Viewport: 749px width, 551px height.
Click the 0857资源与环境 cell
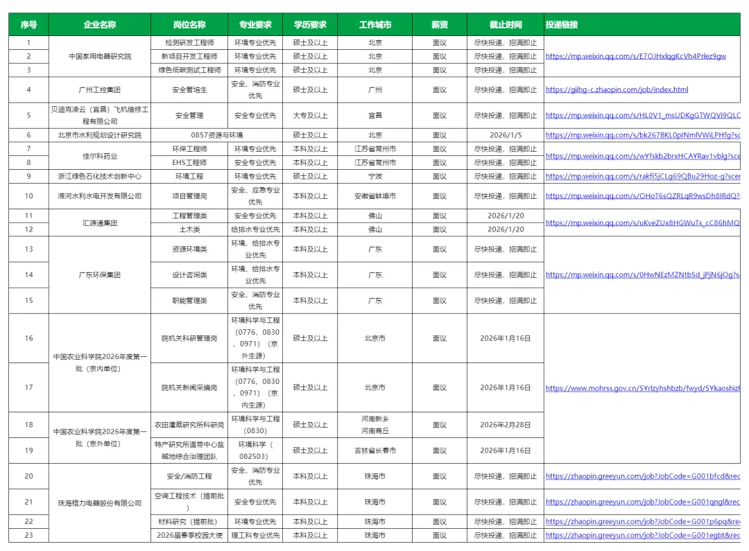tap(217, 135)
